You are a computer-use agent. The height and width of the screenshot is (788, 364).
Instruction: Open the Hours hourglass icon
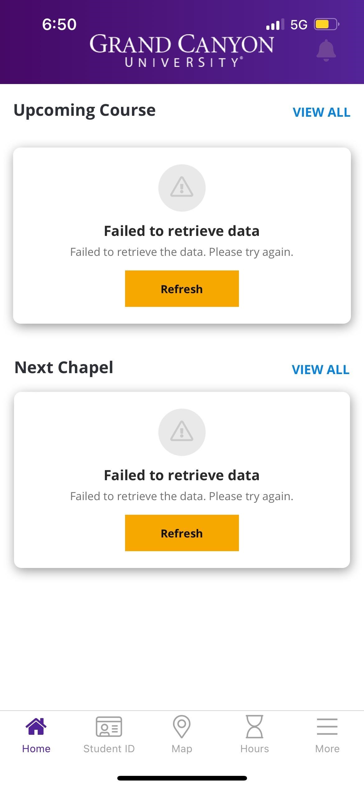click(x=254, y=727)
